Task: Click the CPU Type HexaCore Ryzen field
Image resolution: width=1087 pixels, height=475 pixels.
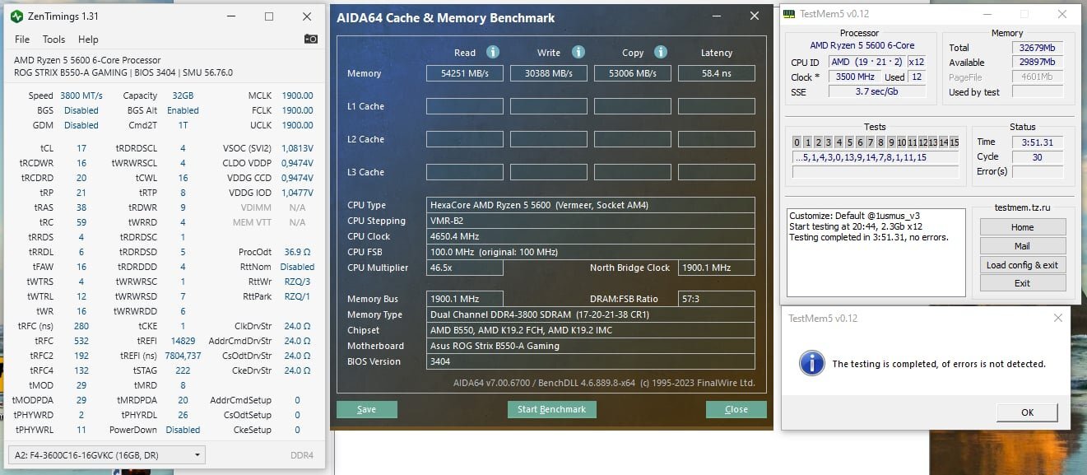Action: (591, 205)
